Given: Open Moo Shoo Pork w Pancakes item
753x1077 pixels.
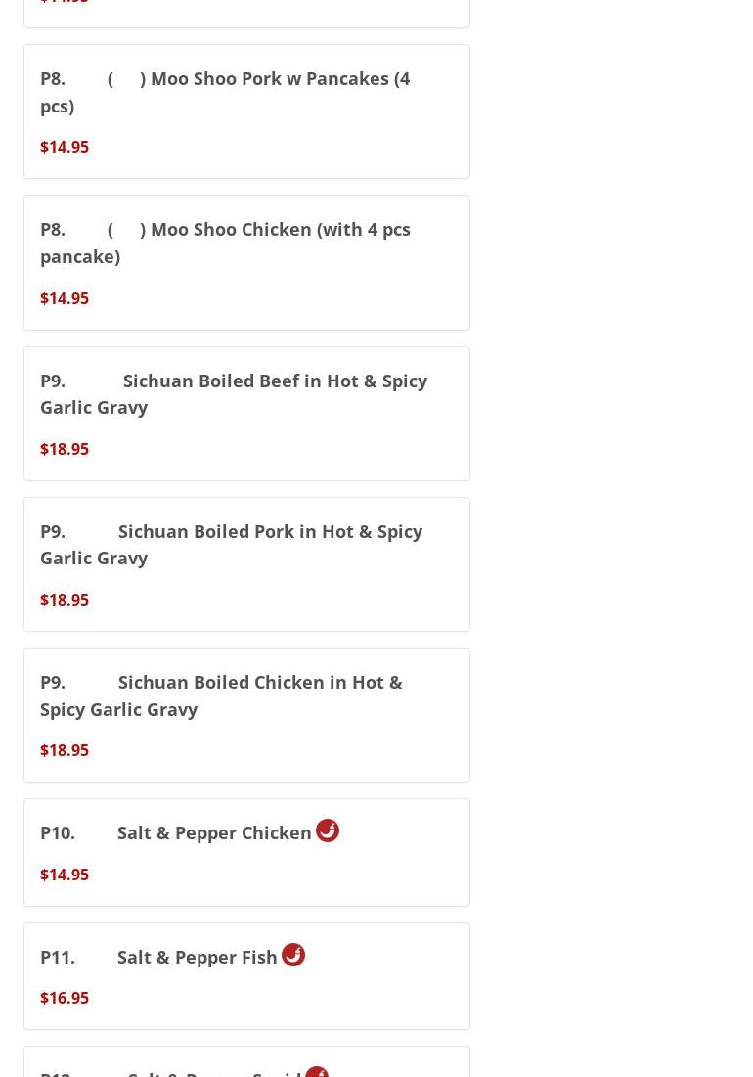Looking at the screenshot, I should pyautogui.click(x=225, y=92).
